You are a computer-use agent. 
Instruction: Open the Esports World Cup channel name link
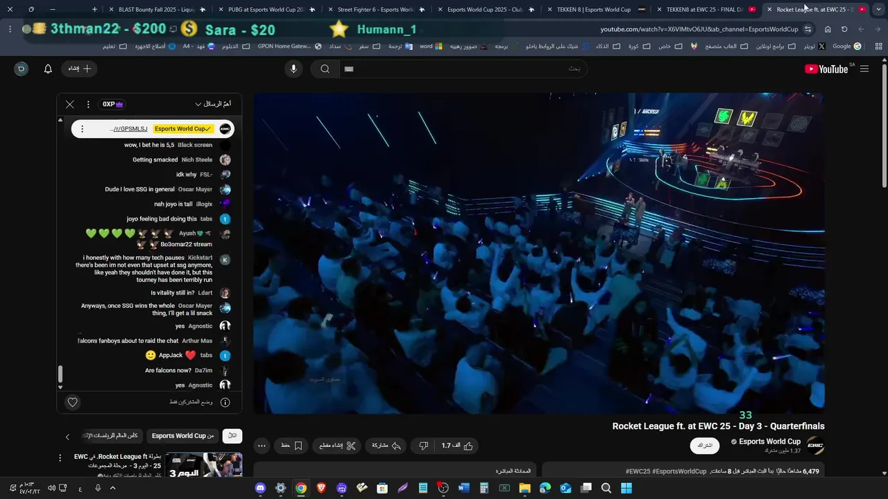pyautogui.click(x=769, y=441)
